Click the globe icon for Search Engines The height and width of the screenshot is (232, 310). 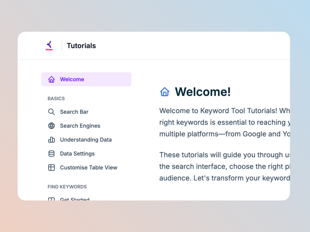(x=51, y=126)
